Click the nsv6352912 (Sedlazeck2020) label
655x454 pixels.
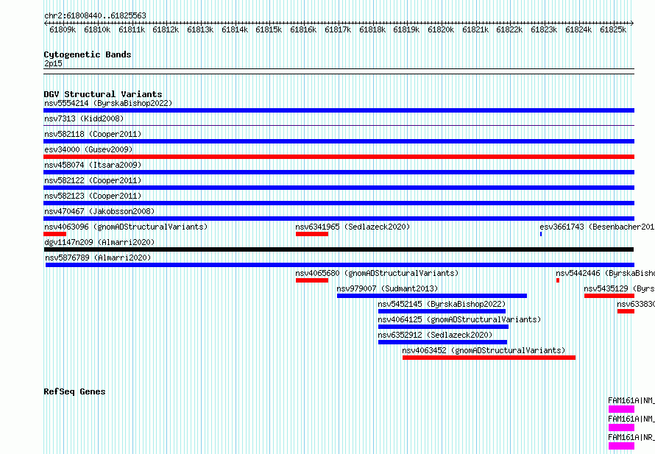[x=435, y=335]
